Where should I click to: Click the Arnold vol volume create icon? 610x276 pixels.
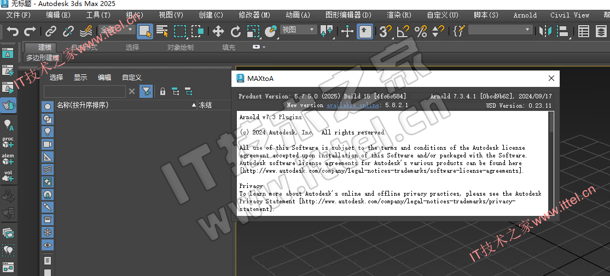click(8, 176)
